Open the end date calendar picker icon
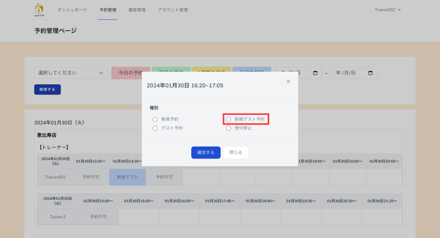440x238 pixels. (x=370, y=73)
